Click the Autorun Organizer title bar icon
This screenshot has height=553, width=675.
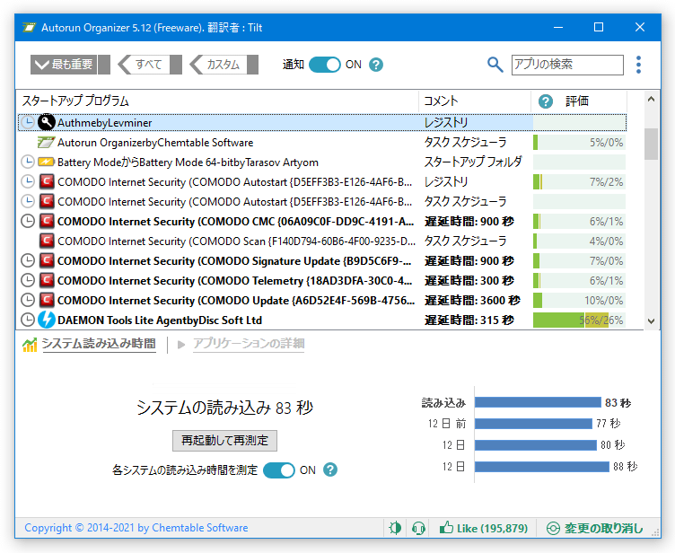[x=29, y=28]
